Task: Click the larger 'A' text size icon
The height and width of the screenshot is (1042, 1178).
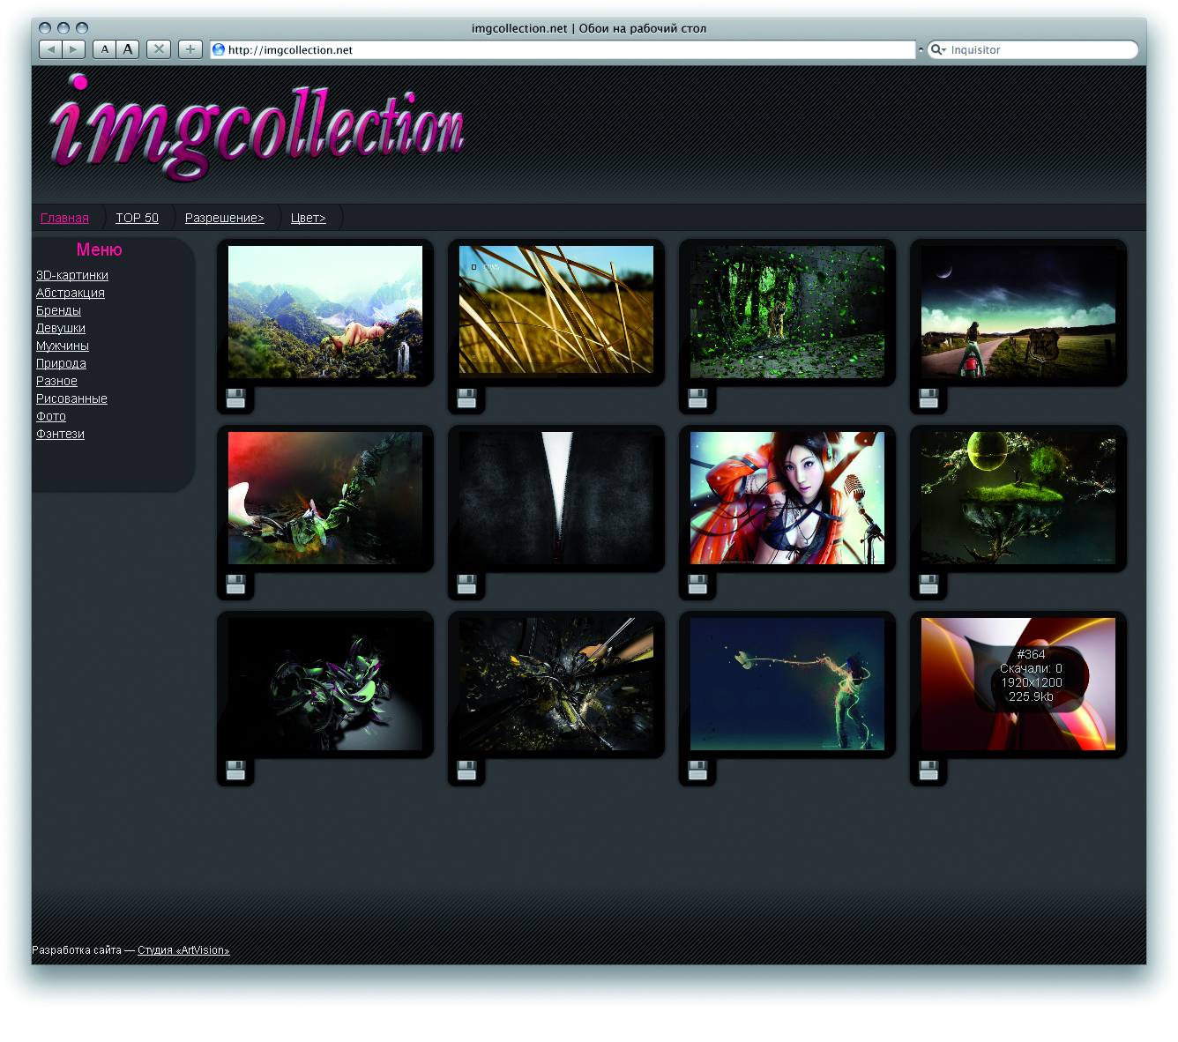Action: click(x=127, y=49)
